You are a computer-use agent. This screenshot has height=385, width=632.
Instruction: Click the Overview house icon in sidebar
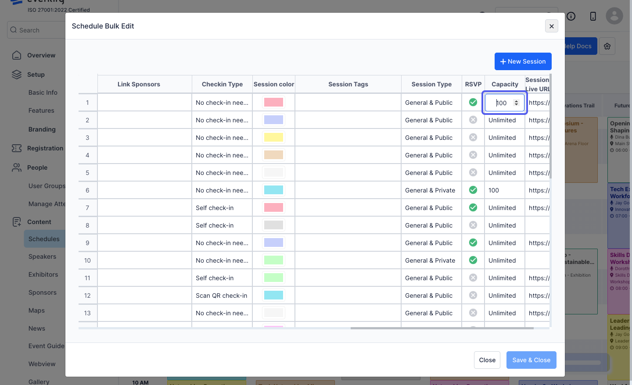pyautogui.click(x=17, y=55)
